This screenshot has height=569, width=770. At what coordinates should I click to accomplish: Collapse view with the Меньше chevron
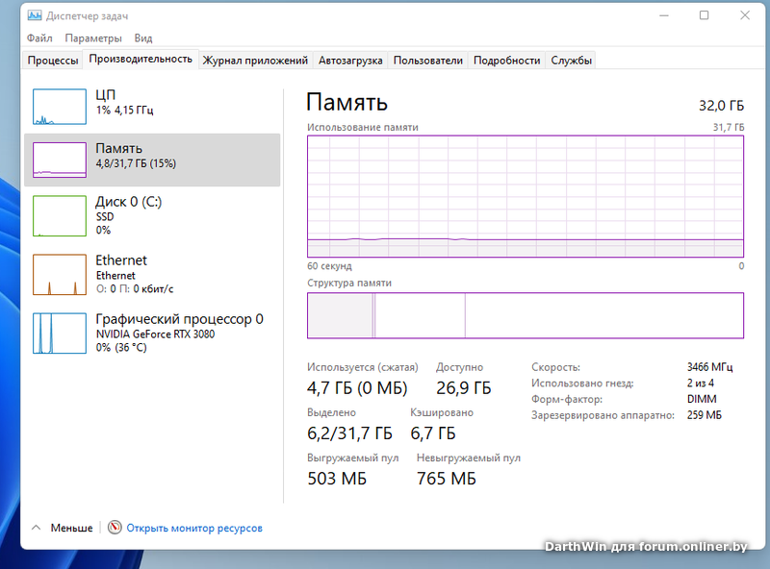click(x=36, y=528)
